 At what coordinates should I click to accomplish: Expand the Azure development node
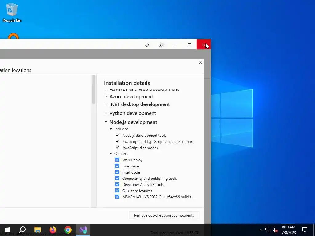click(x=106, y=96)
